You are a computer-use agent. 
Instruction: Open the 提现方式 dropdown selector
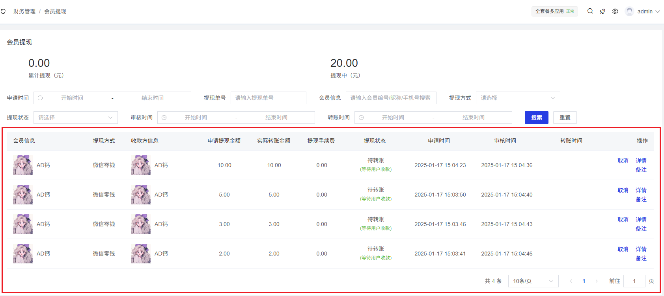click(x=517, y=98)
